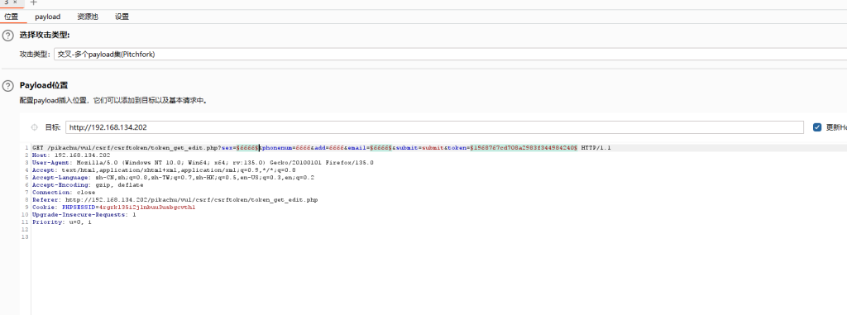This screenshot has height=315, width=847.
Task: Click the submit=submit parameter
Action: [x=419, y=147]
